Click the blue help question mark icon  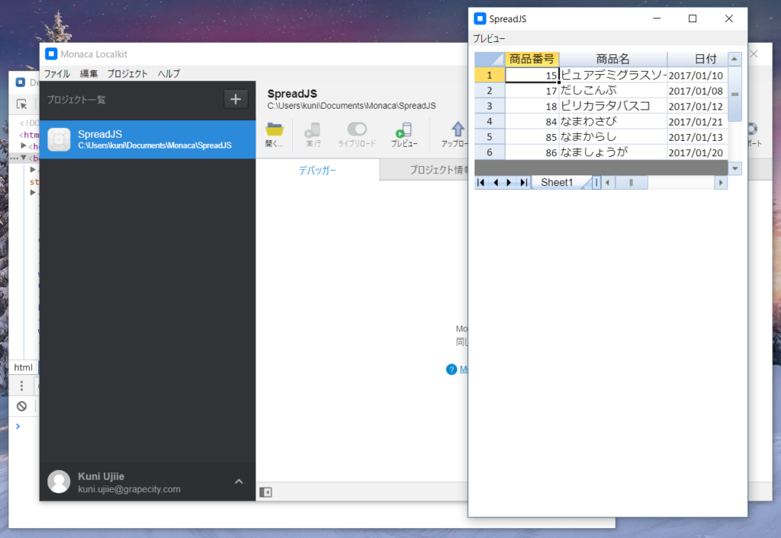[452, 370]
